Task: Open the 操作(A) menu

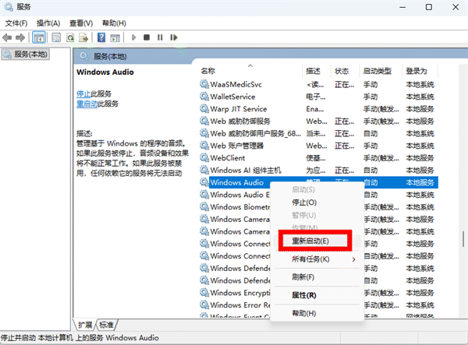Action: tap(48, 23)
